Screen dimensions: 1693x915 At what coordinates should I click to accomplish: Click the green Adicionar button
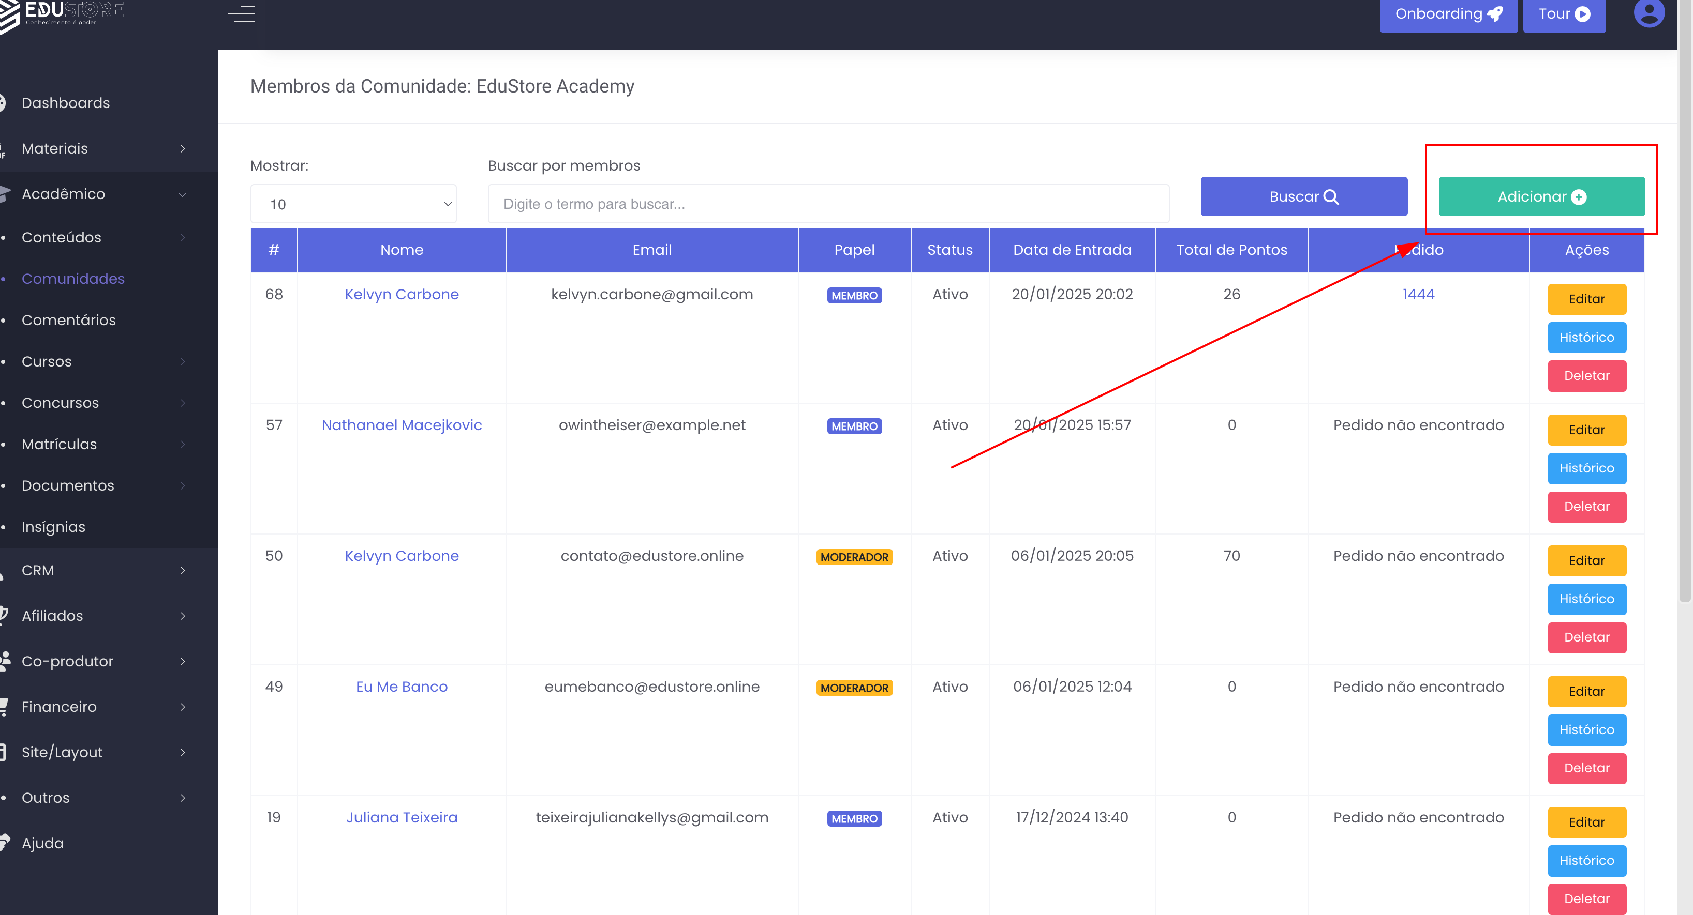[x=1541, y=197]
